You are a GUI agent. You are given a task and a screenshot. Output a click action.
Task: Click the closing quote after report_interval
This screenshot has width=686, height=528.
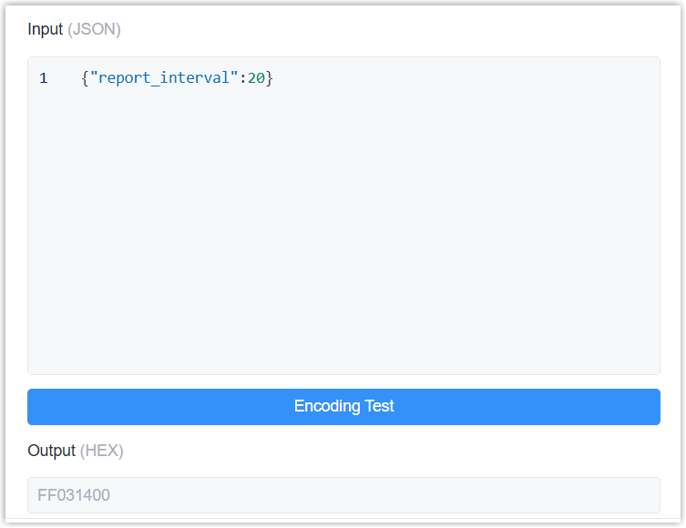234,78
